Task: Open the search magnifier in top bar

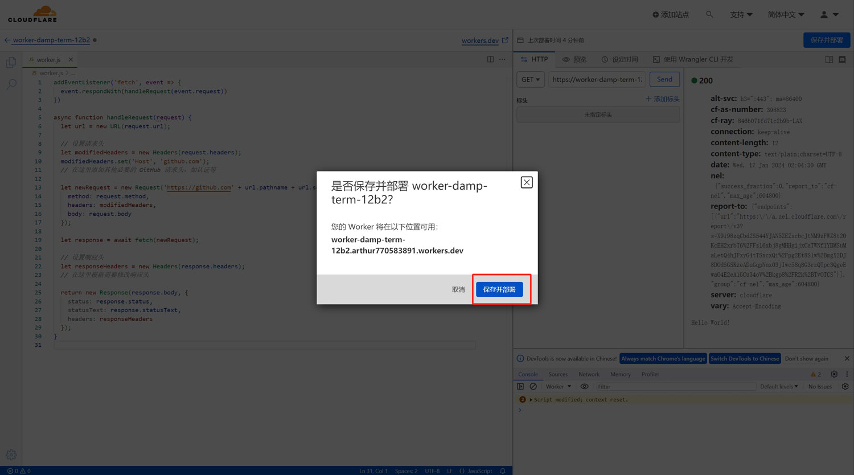Action: (709, 14)
